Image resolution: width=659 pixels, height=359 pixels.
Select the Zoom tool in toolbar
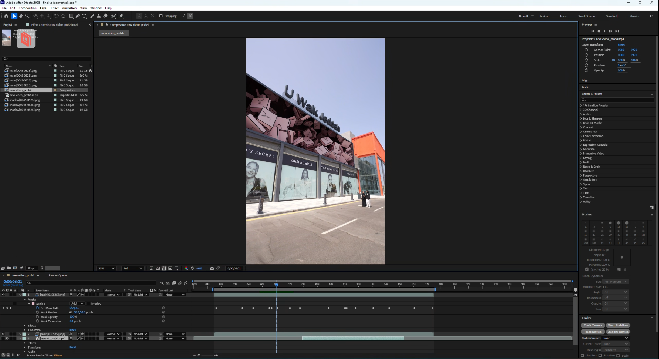pos(27,16)
